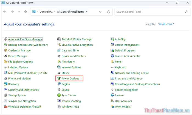192x115 pixels.
Task: Go up one level with up arrow
Action: (26, 12)
